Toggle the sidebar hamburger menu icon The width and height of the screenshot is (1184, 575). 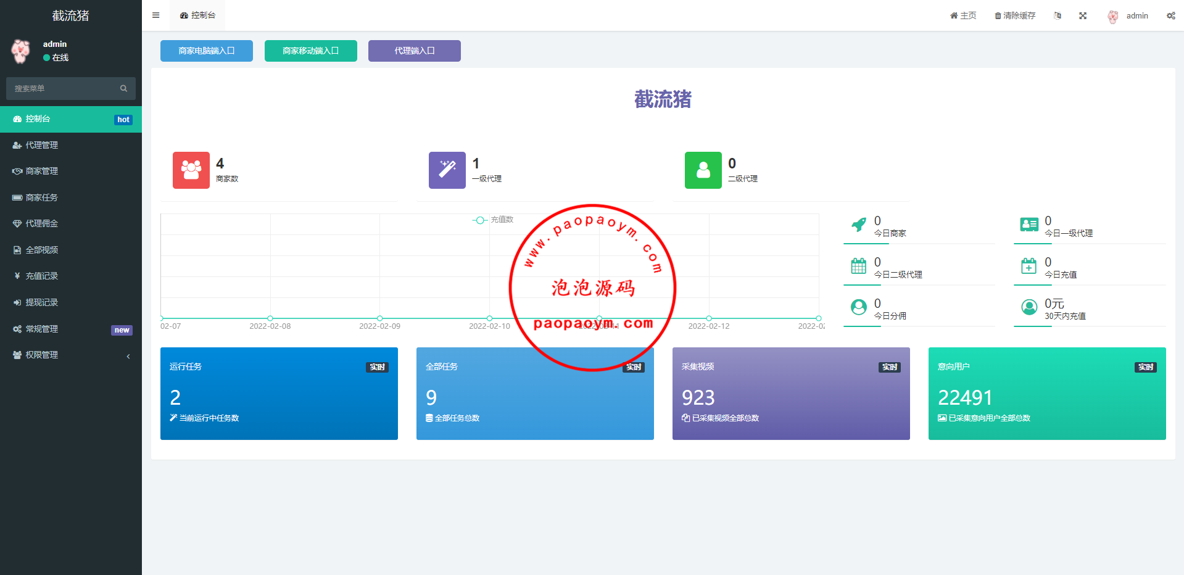[155, 15]
